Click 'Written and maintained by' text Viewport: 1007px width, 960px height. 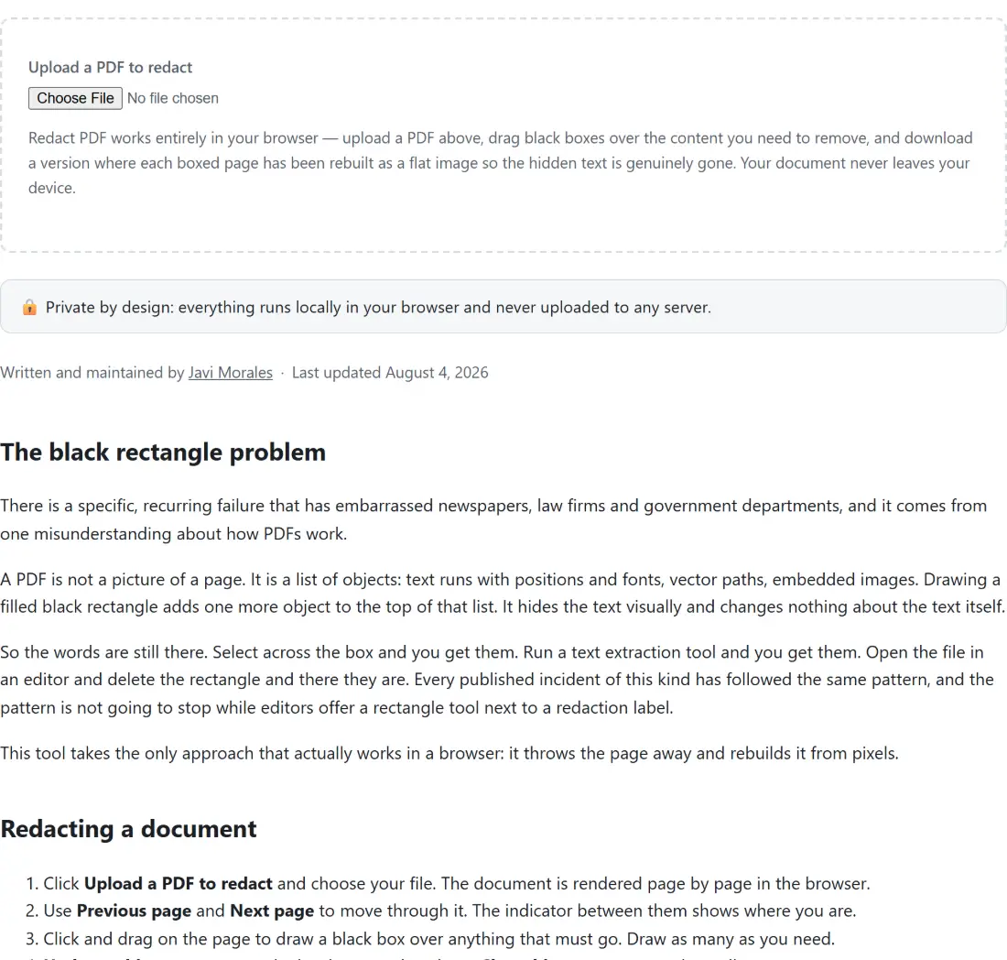click(x=92, y=373)
